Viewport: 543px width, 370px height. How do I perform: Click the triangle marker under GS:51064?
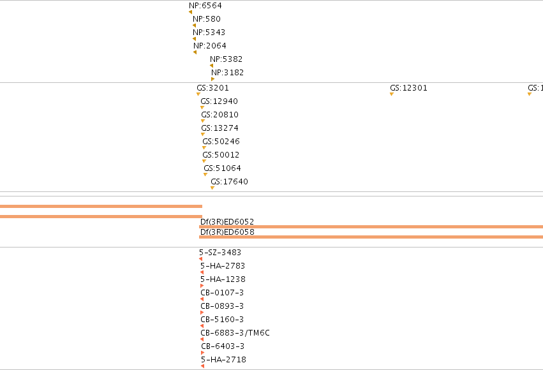pos(205,174)
